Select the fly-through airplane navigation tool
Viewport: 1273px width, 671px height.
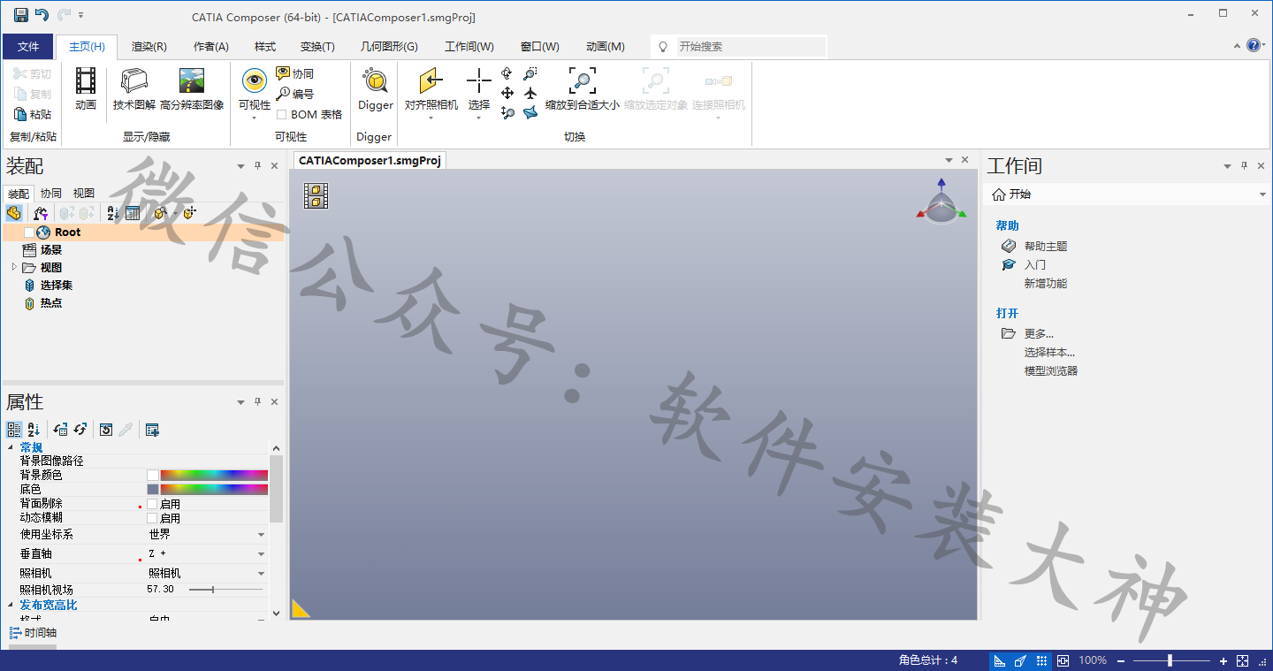coord(530,93)
